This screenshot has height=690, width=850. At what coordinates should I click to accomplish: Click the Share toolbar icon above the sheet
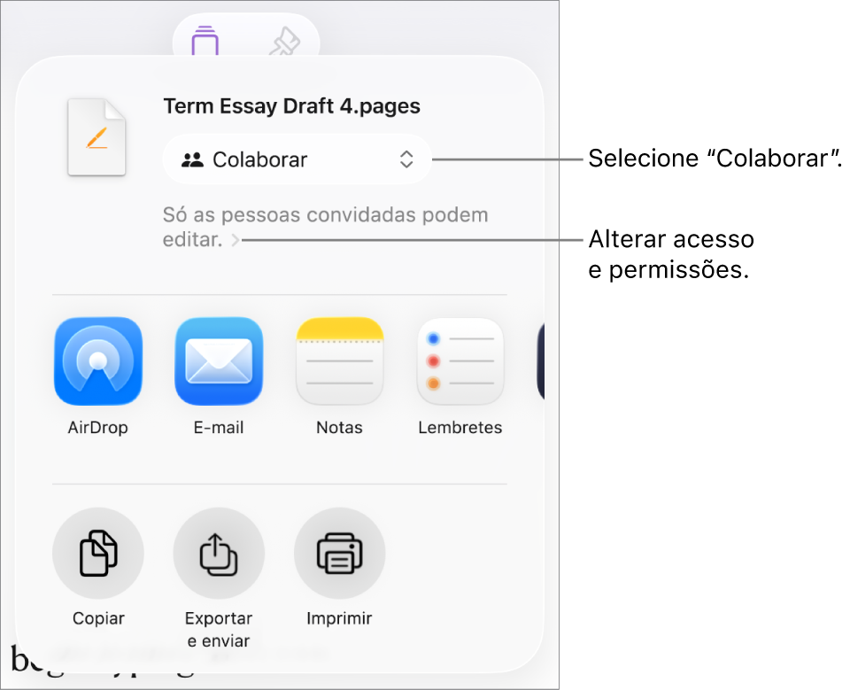tap(205, 41)
